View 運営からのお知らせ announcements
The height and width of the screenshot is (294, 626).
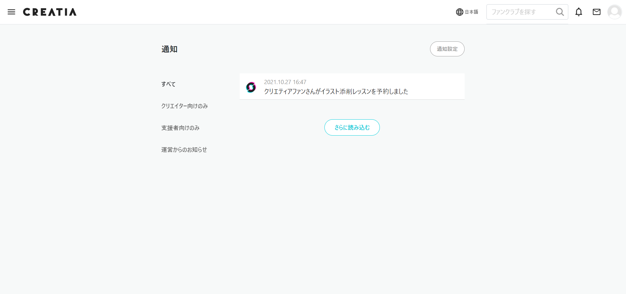184,150
